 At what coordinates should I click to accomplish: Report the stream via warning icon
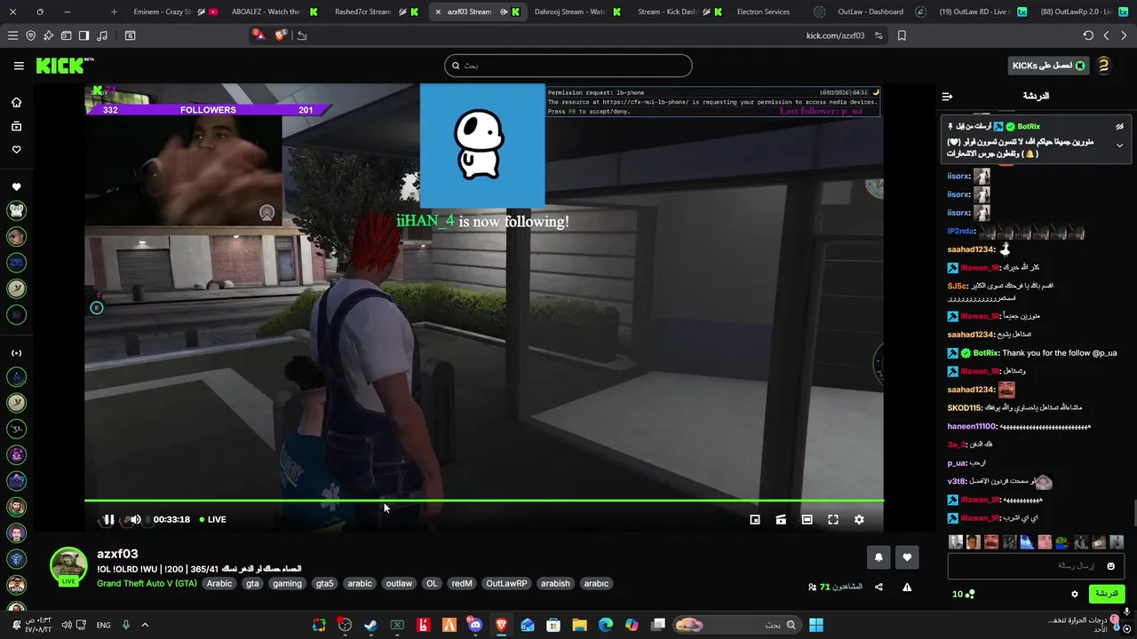point(907,587)
